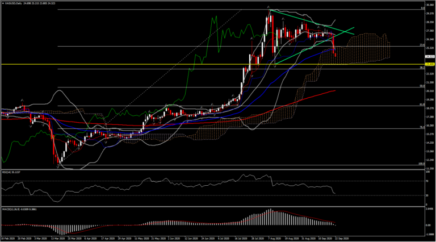Open the XAGUSD,Daily chart title dropdown arrow

click(3, 3)
